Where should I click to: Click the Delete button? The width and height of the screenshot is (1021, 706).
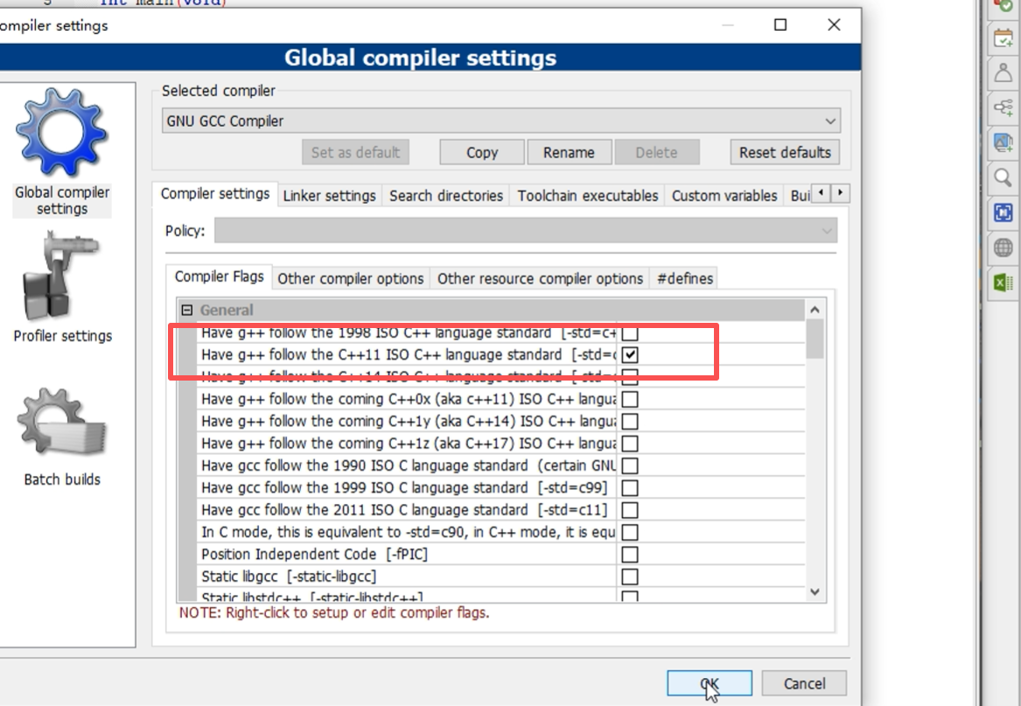pos(656,152)
